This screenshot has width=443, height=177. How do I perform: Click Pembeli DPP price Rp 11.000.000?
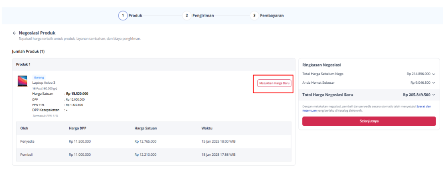point(80,155)
